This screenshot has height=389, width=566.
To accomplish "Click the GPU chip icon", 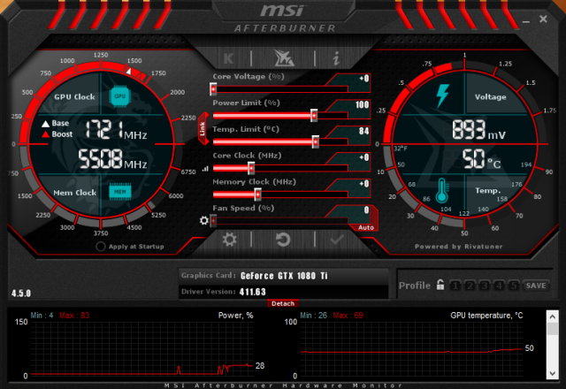I will click(120, 96).
